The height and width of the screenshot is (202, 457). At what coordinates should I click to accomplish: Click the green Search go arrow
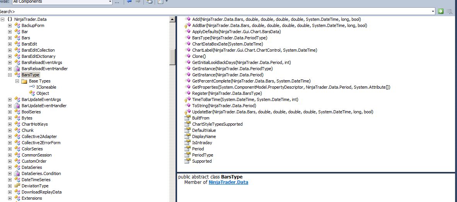441,11
